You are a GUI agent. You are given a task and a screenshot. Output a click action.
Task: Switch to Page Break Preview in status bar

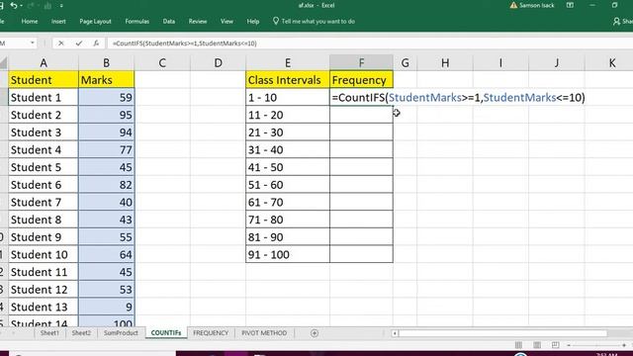click(x=556, y=345)
